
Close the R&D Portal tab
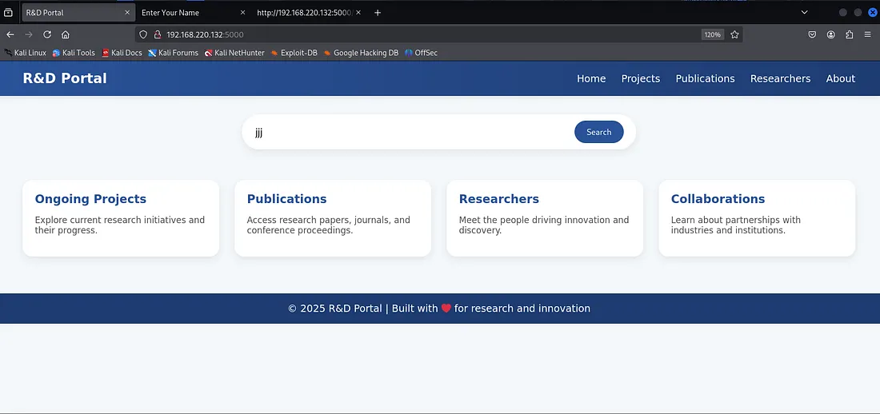coord(127,13)
